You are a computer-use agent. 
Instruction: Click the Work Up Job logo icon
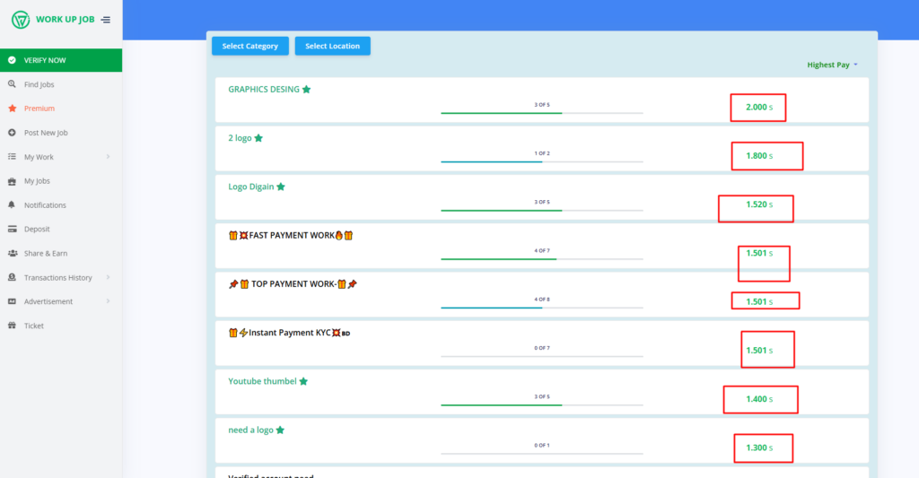[x=21, y=20]
